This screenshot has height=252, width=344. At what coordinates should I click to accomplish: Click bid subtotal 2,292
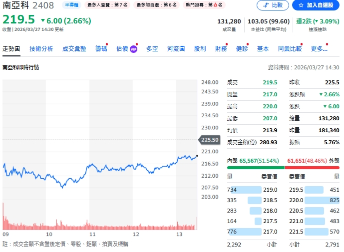[234, 245]
